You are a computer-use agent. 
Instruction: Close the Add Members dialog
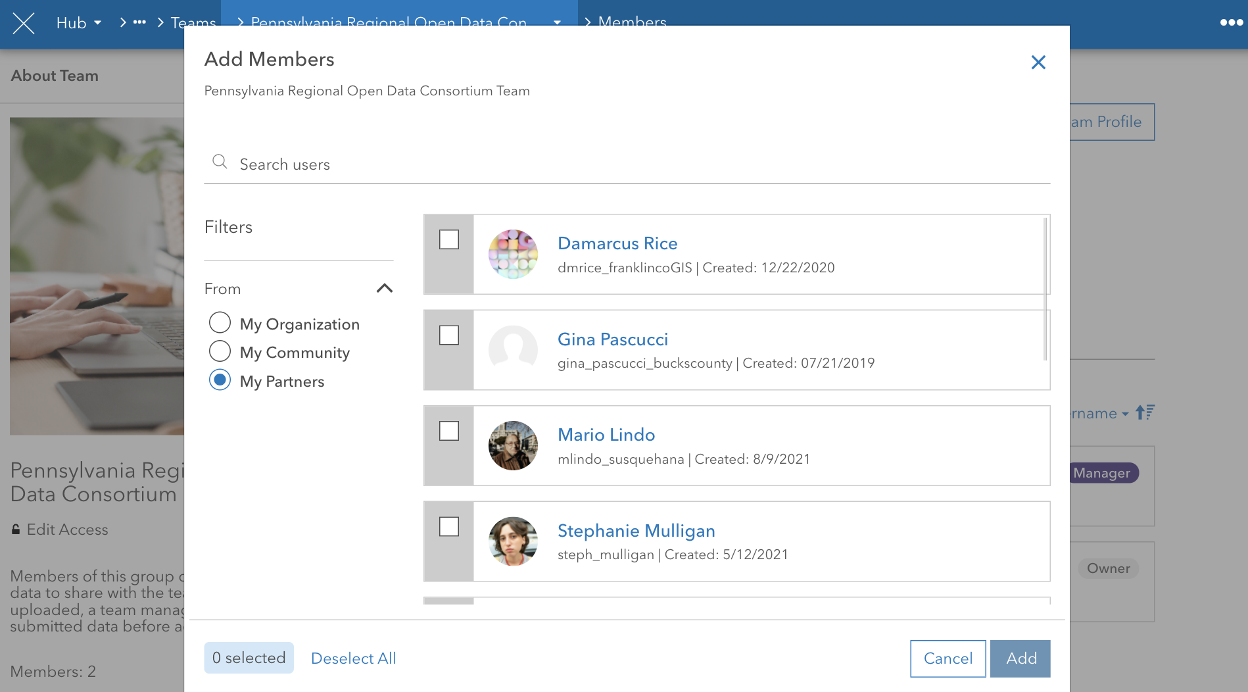pyautogui.click(x=1038, y=62)
